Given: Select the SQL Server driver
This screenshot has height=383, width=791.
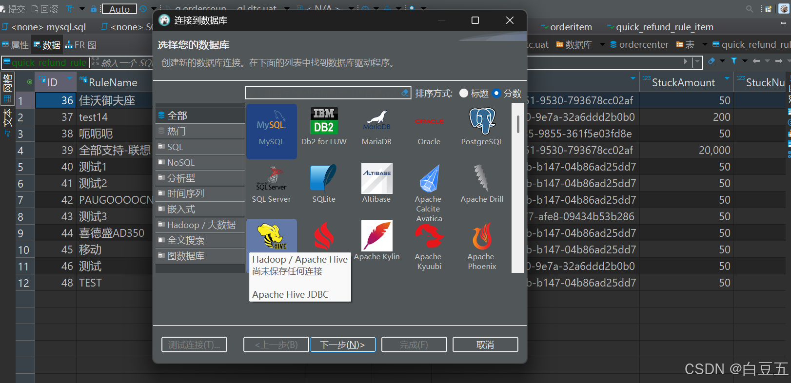Looking at the screenshot, I should coord(271,184).
